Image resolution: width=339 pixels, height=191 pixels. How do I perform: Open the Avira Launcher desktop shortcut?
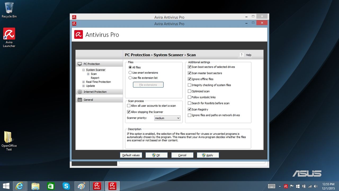pyautogui.click(x=9, y=38)
